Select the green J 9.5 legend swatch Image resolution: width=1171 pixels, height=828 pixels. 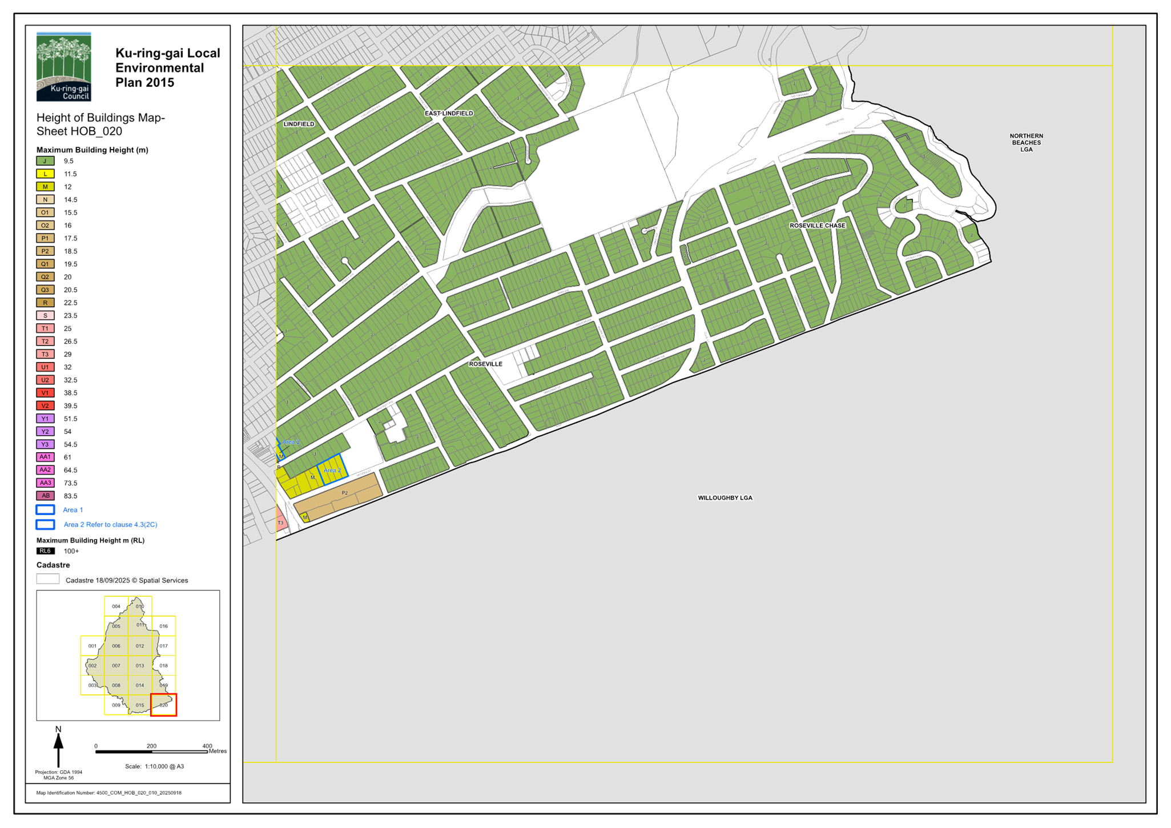click(x=45, y=161)
